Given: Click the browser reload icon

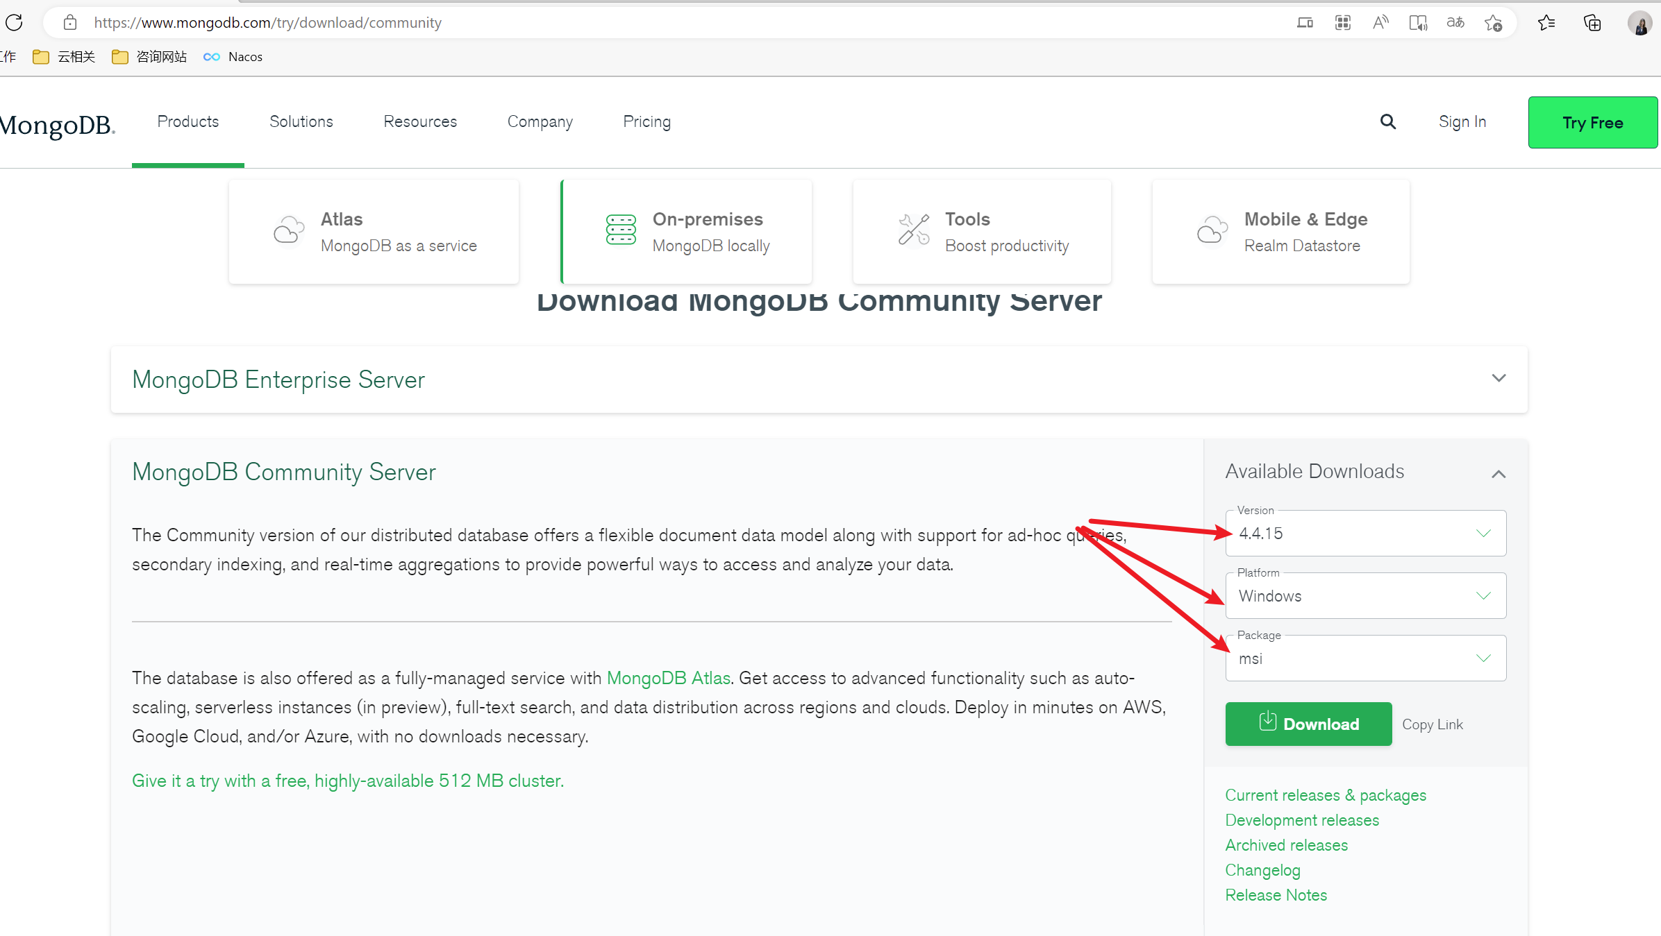Looking at the screenshot, I should coord(14,23).
